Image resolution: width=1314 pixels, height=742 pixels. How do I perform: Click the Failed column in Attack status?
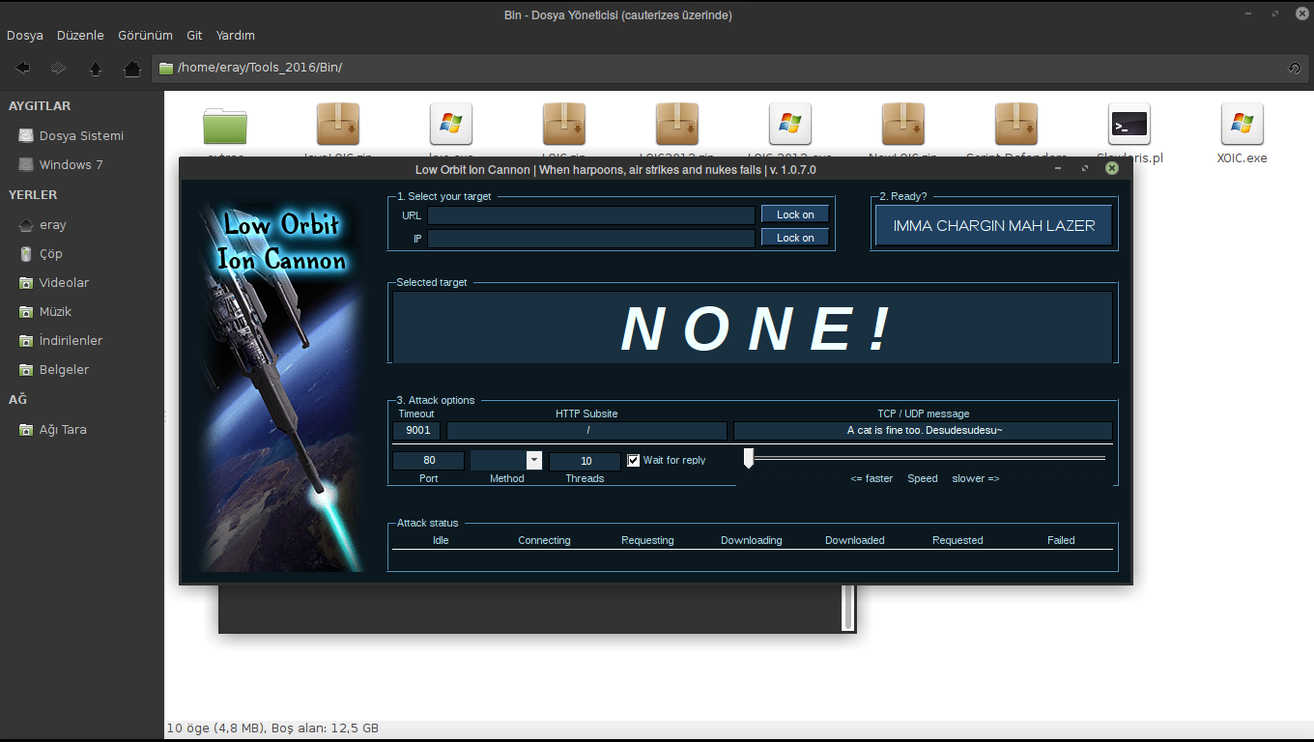(1061, 540)
